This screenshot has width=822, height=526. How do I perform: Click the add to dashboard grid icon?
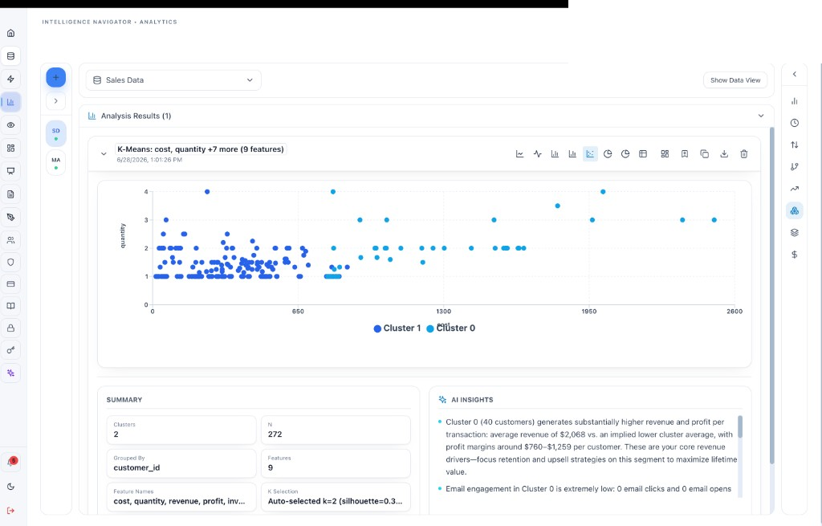665,154
